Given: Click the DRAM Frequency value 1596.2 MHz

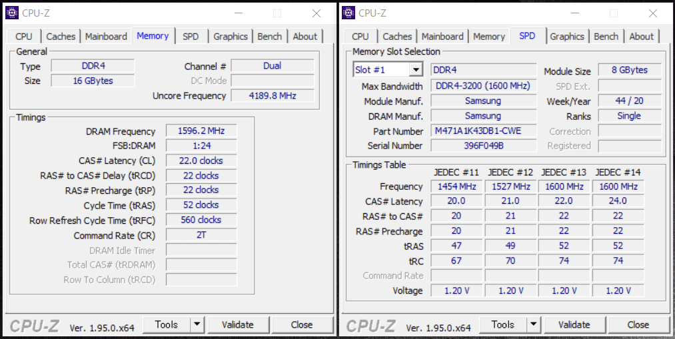Looking at the screenshot, I should (201, 131).
